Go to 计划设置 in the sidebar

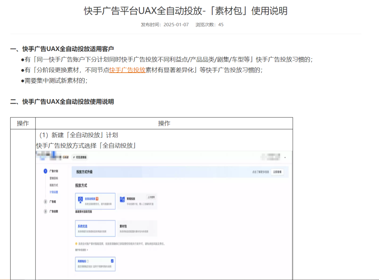point(54,192)
